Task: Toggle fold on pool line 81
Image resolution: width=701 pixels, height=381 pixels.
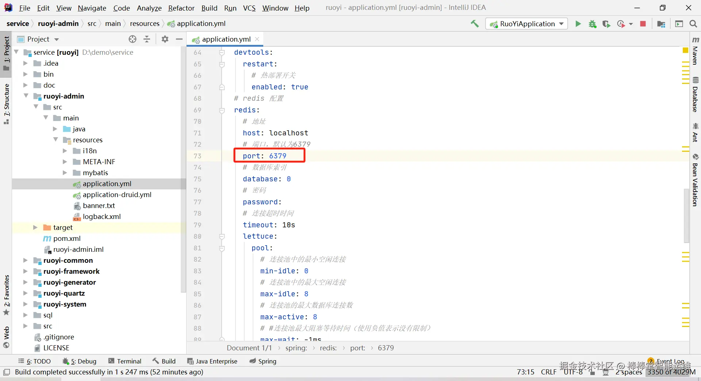Action: coord(222,248)
